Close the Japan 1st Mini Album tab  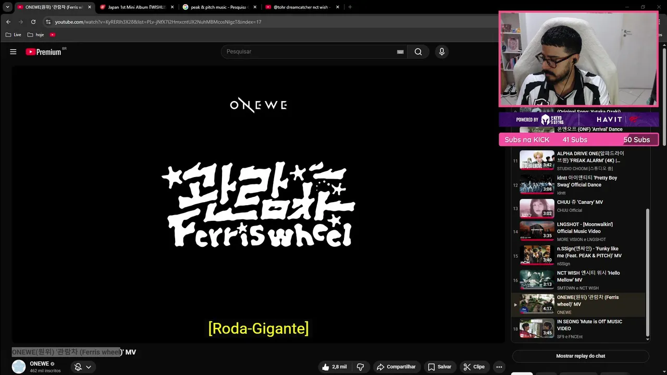tap(172, 7)
